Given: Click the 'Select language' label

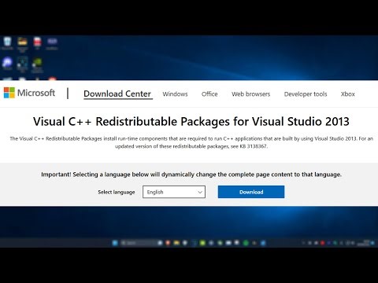Looking at the screenshot, I should click(117, 192).
